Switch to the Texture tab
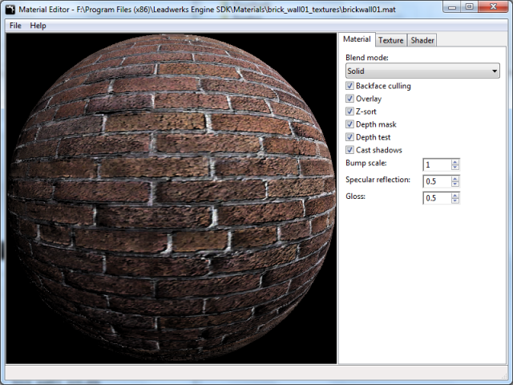 [390, 40]
